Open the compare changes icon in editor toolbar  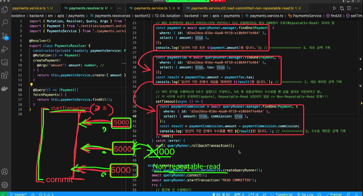click(x=342, y=8)
